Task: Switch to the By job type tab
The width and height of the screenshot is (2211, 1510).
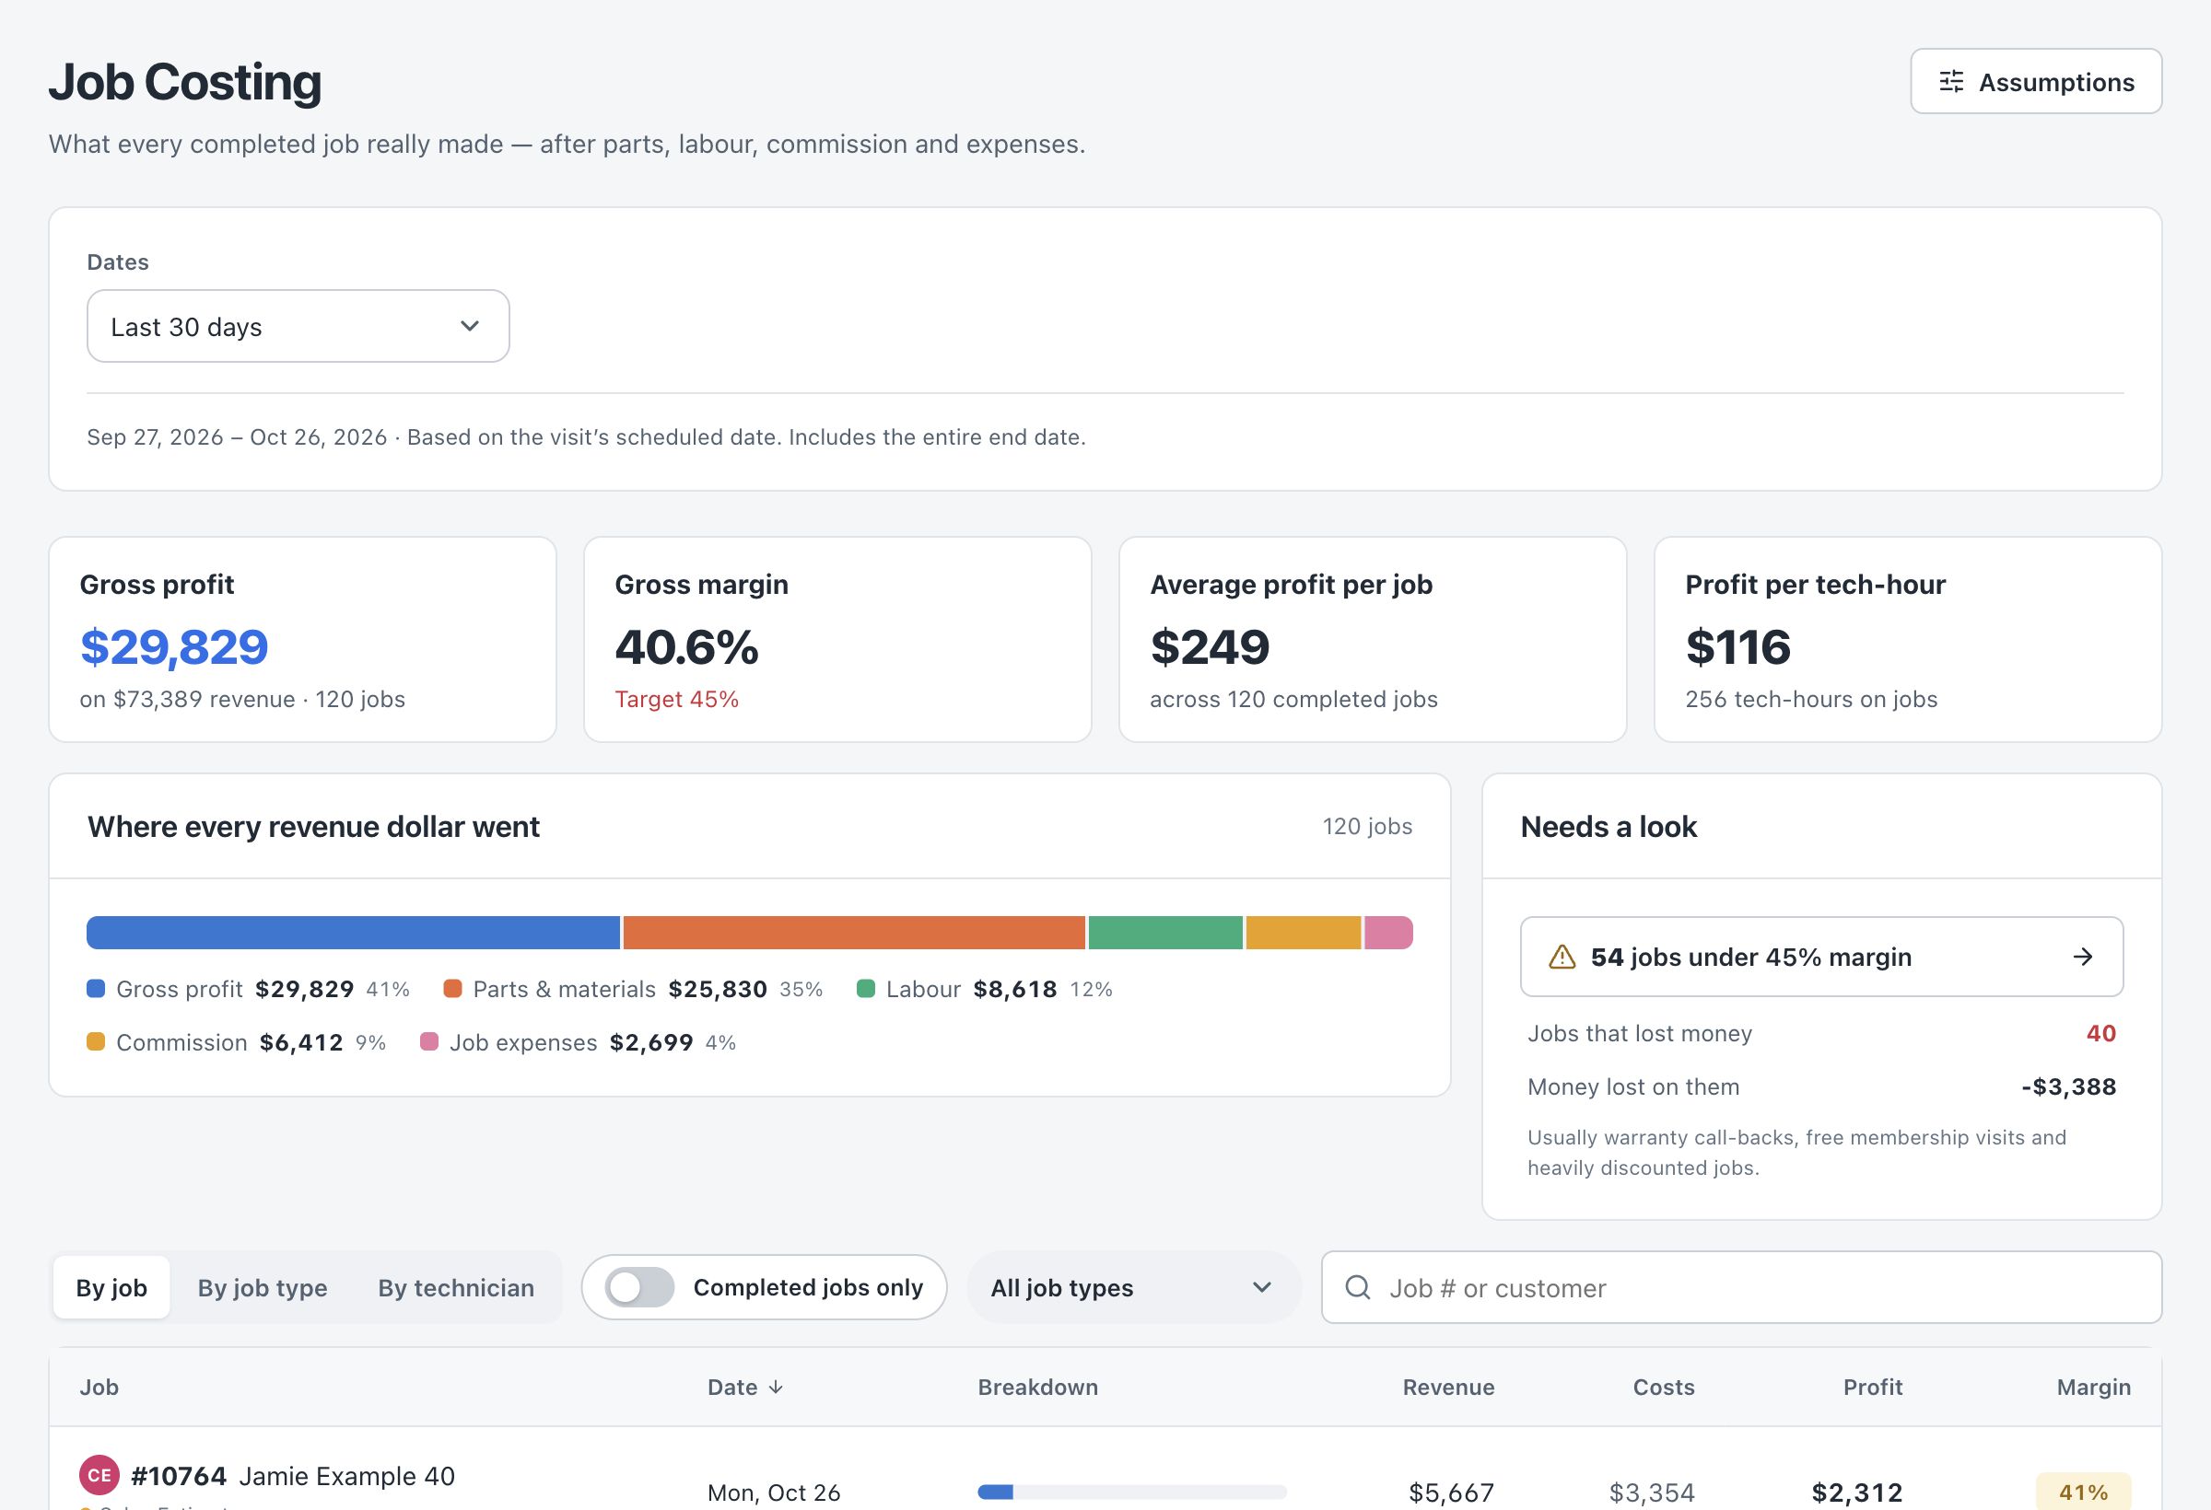Action: point(263,1287)
